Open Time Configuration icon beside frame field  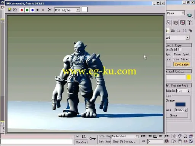click(x=167, y=141)
